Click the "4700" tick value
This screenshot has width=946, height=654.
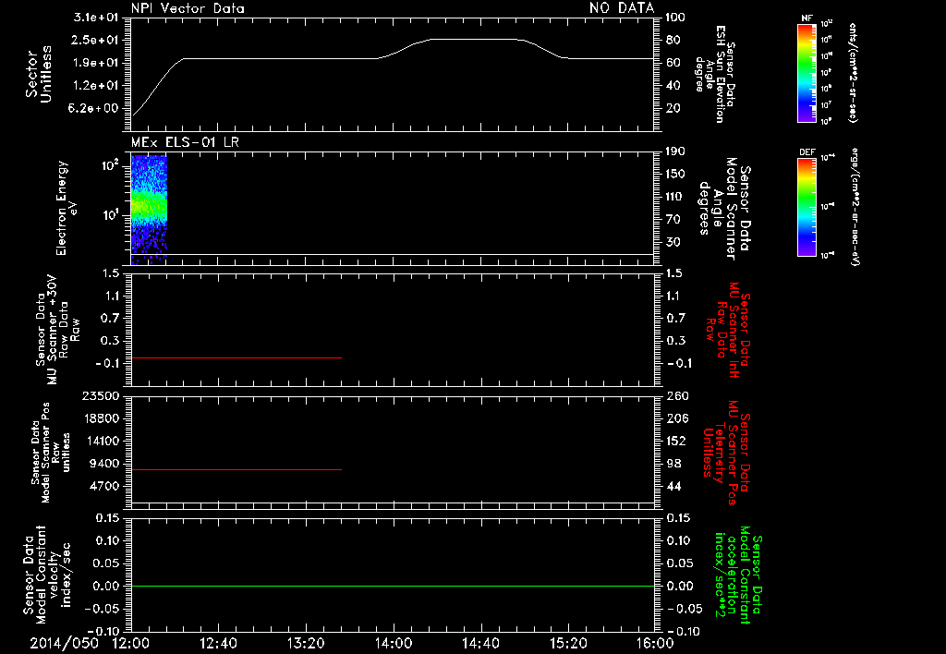pyautogui.click(x=103, y=486)
